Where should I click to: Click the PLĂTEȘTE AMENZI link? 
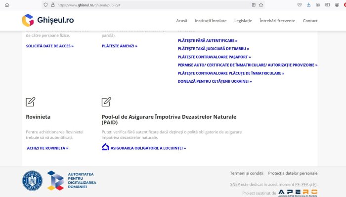tap(120, 46)
